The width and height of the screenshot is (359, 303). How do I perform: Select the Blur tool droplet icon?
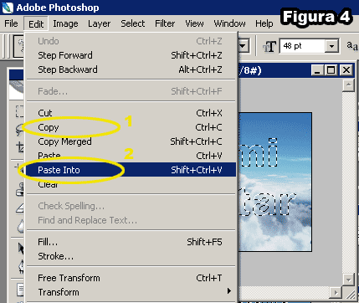coord(21,227)
